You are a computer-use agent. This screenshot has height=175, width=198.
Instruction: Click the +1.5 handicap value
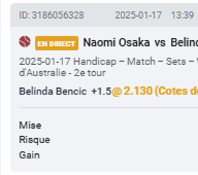click(x=101, y=91)
